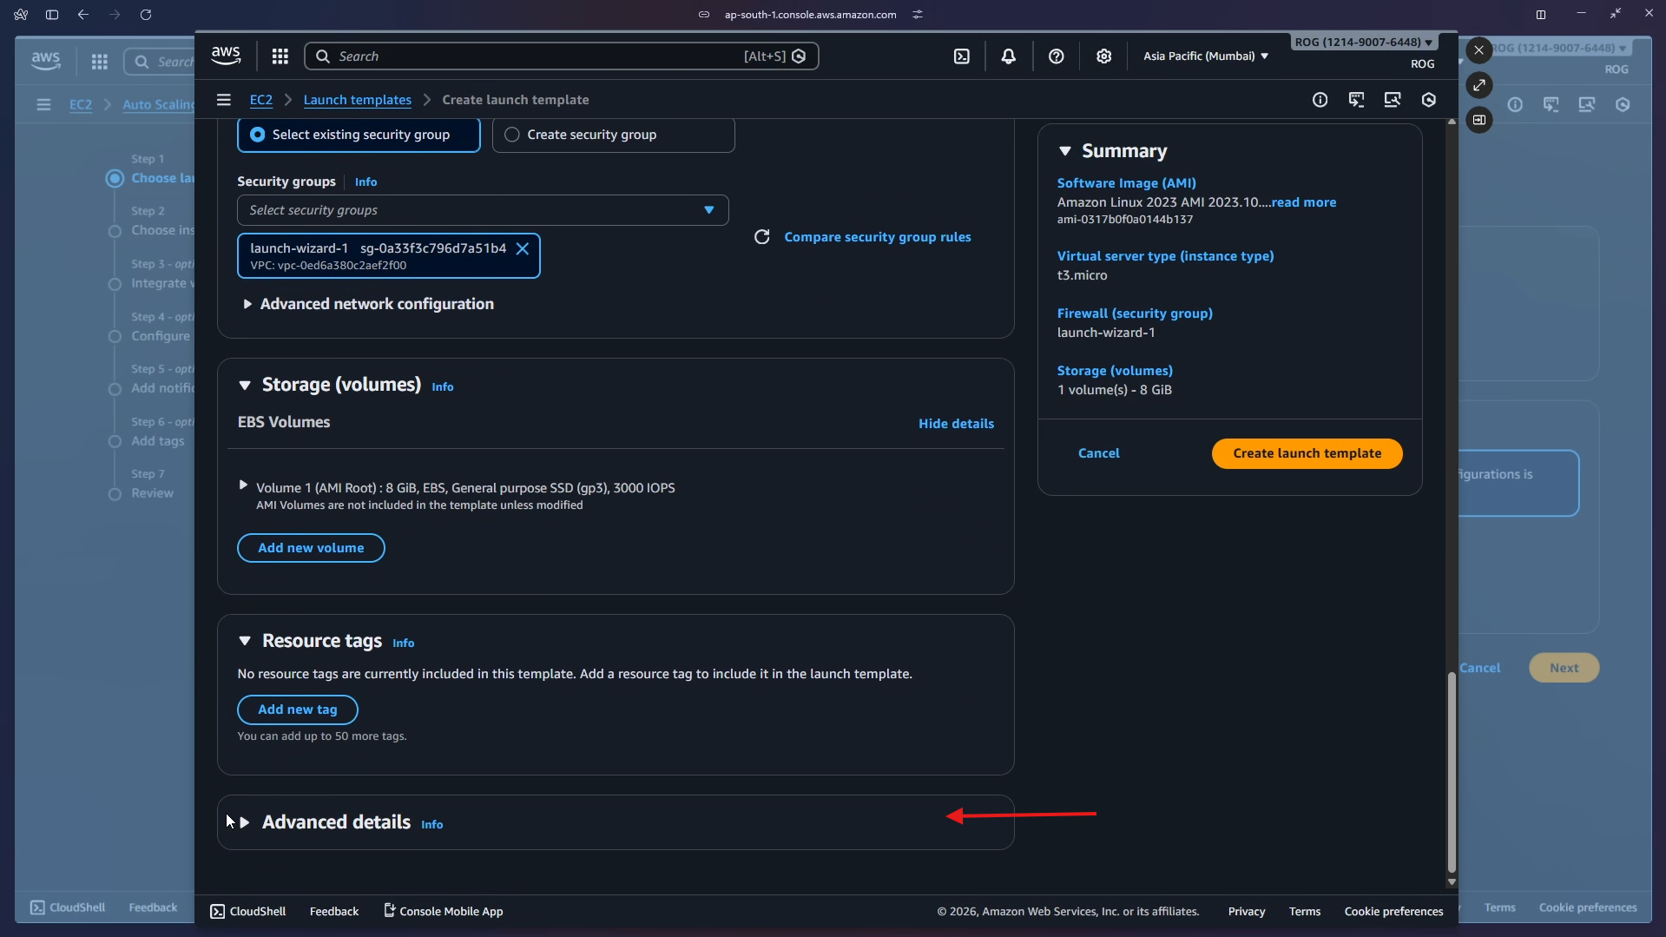
Task: Choose Create security group radio option
Action: 512,135
